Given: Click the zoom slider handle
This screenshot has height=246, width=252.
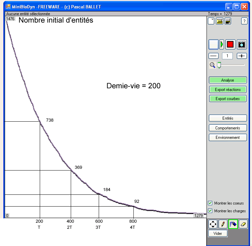Looking at the screenshot, I should click(x=219, y=65).
